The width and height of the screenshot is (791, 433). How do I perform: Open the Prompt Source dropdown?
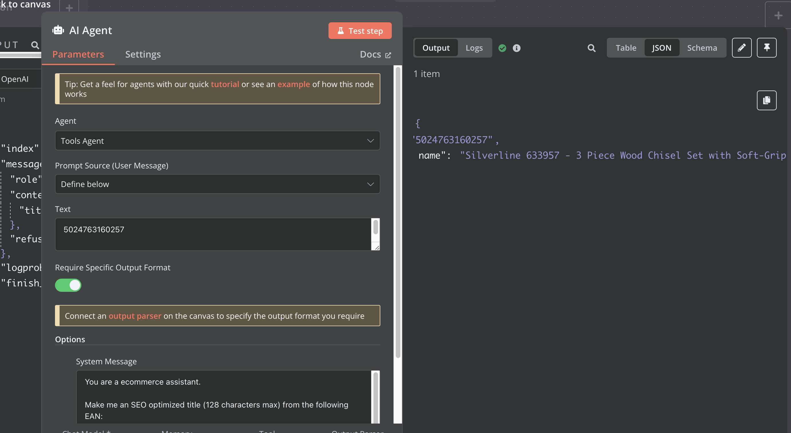click(217, 184)
